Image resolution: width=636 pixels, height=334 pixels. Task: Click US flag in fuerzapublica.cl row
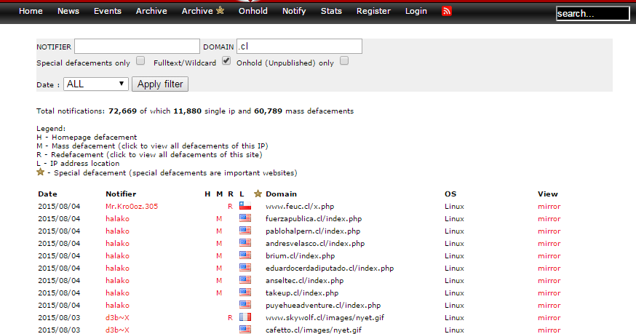245,218
